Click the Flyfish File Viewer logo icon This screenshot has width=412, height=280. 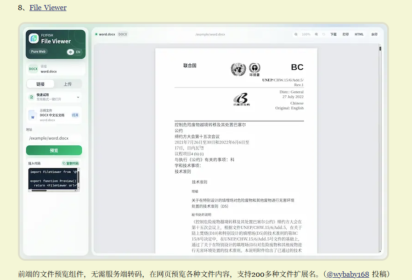tap(34, 38)
